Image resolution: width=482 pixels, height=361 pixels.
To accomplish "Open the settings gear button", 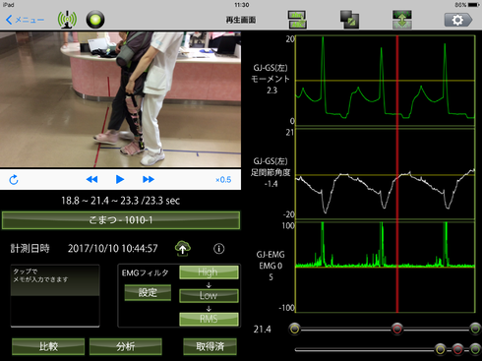I will 458,20.
